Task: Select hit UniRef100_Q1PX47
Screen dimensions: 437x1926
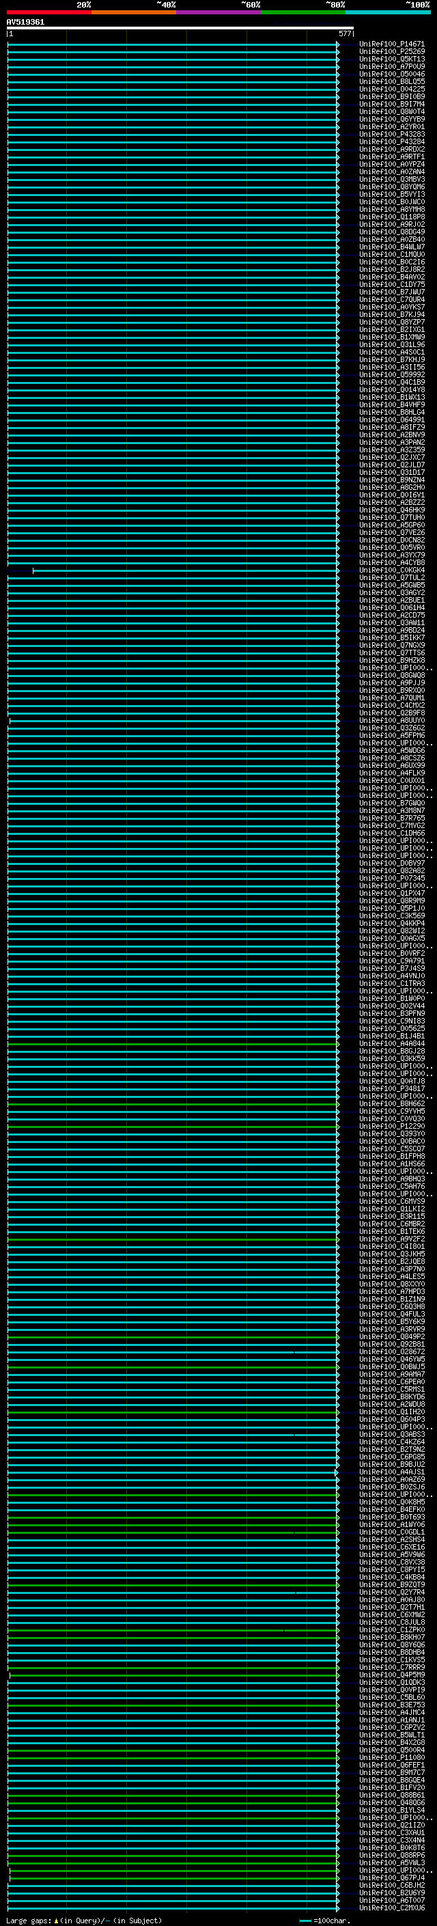Action: point(391,894)
